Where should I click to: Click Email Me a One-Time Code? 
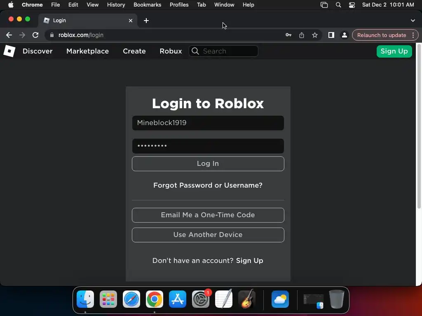click(x=208, y=215)
